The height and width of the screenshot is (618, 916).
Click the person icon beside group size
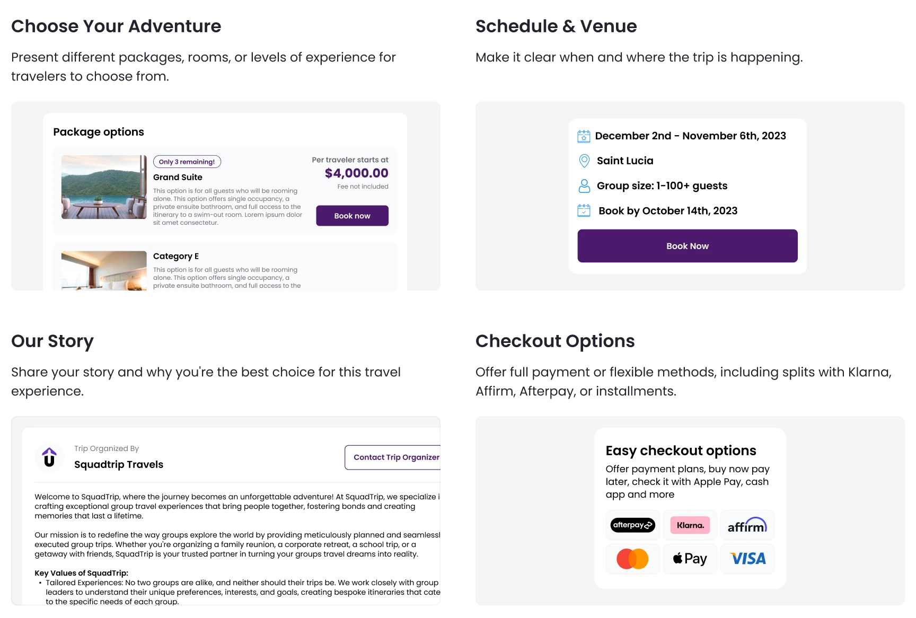point(584,186)
